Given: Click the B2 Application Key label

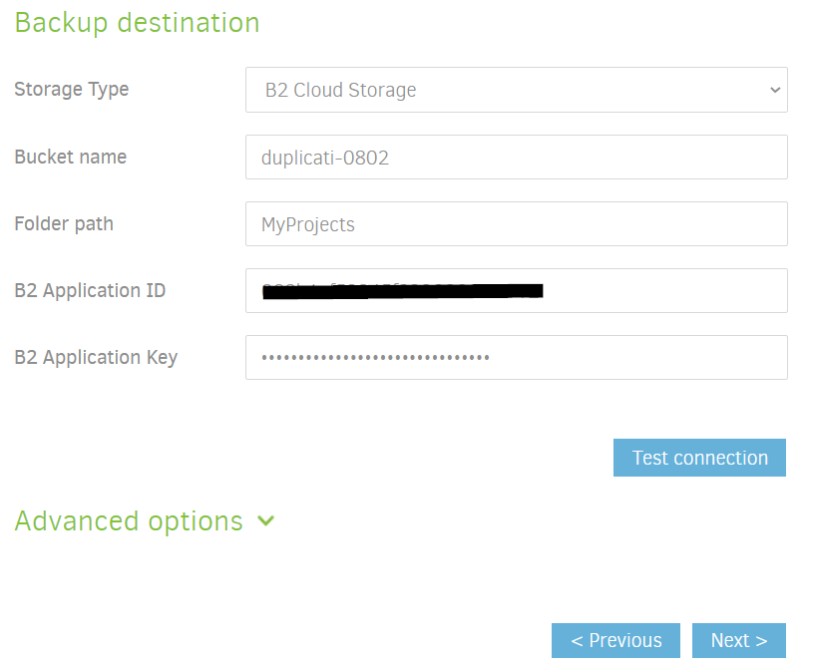Looking at the screenshot, I should (x=96, y=358).
